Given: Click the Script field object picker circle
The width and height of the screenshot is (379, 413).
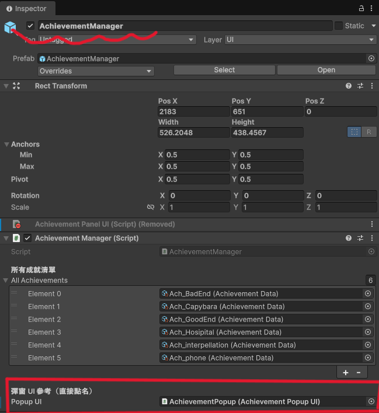Looking at the screenshot, I should (x=371, y=251).
